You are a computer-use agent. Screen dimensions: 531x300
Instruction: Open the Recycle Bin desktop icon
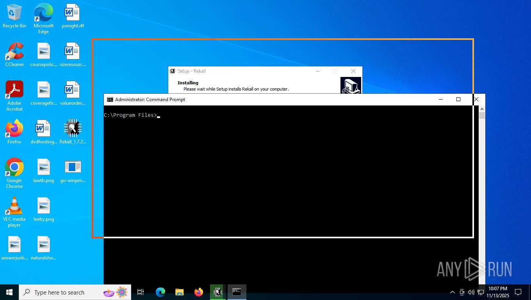coord(14,16)
